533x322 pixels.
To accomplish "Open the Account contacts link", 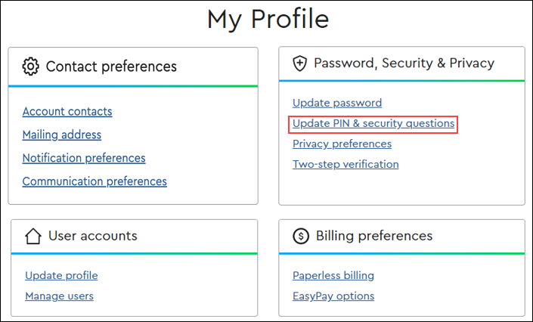I will (67, 112).
